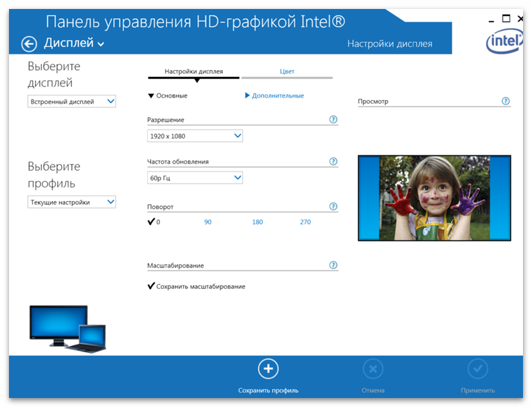Set rotation to 270 degrees
The width and height of the screenshot is (532, 407).
point(305,222)
